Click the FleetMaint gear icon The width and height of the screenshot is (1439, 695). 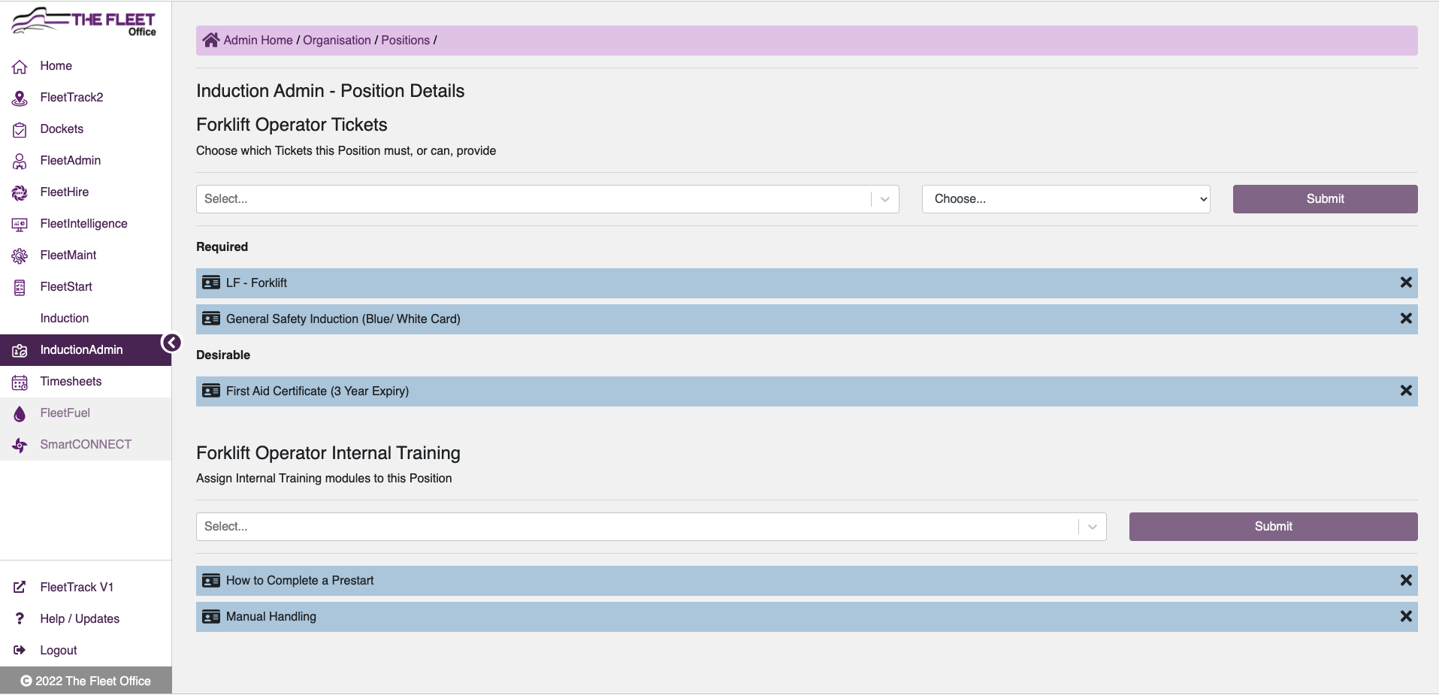20,256
